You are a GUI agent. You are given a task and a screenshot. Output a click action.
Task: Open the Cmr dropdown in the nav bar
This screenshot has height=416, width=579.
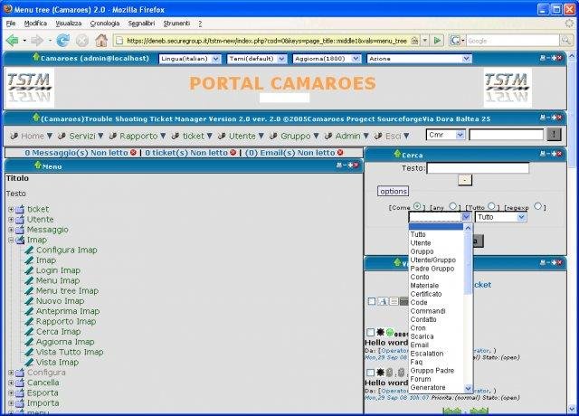tap(446, 135)
